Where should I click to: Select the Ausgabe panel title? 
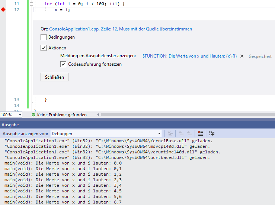(x=10, y=125)
